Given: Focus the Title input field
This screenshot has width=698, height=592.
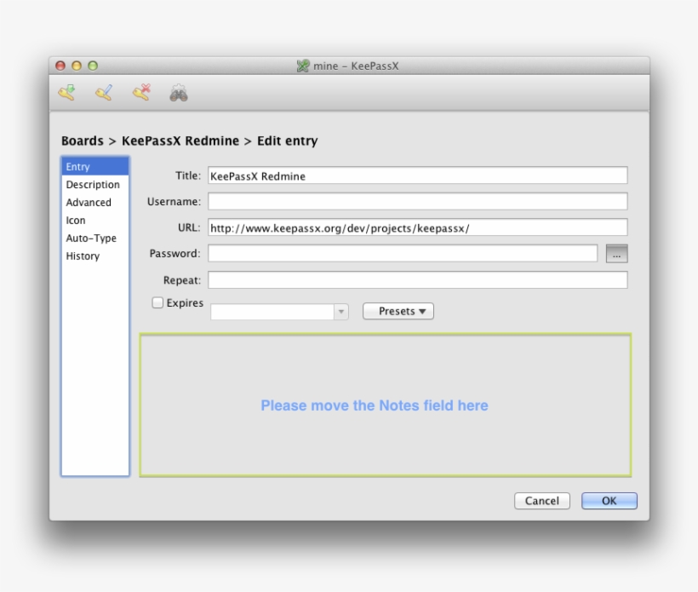Looking at the screenshot, I should point(418,175).
